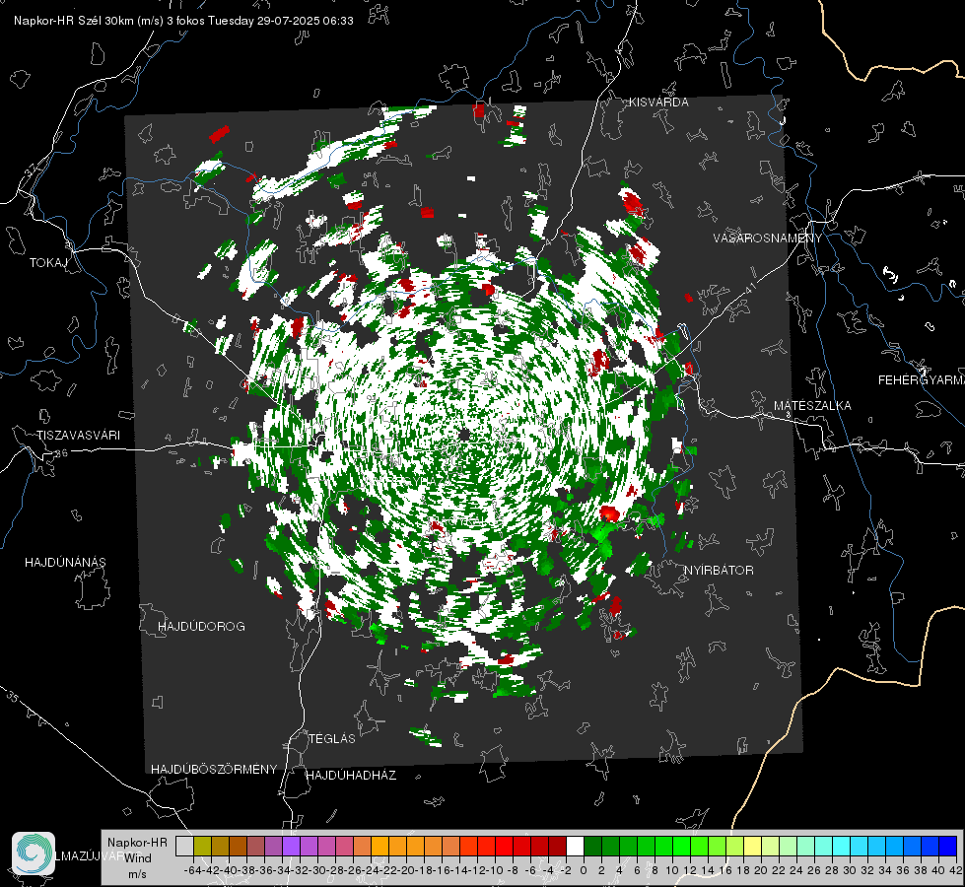Click the 42 legend value

[x=956, y=870]
